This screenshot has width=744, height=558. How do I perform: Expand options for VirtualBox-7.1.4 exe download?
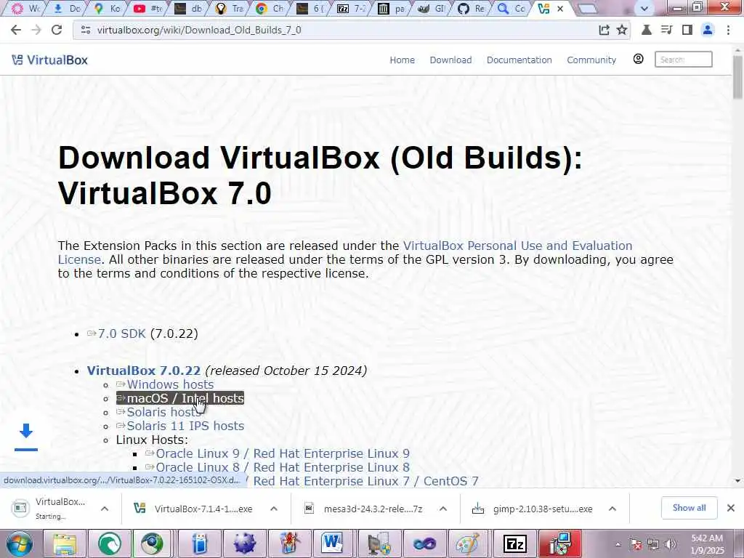274,509
